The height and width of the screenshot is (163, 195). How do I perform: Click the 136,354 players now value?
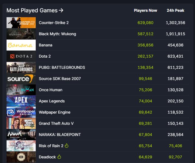(146, 67)
